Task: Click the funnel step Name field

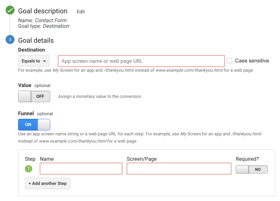Action: [x=81, y=169]
